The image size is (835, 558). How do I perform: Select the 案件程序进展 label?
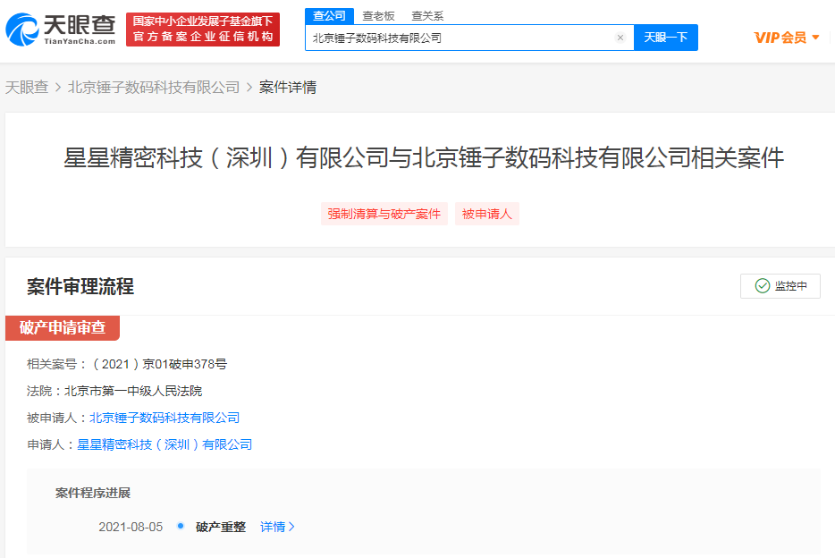click(x=93, y=493)
